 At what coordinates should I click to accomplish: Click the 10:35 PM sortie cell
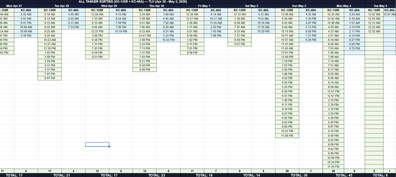click(169, 40)
